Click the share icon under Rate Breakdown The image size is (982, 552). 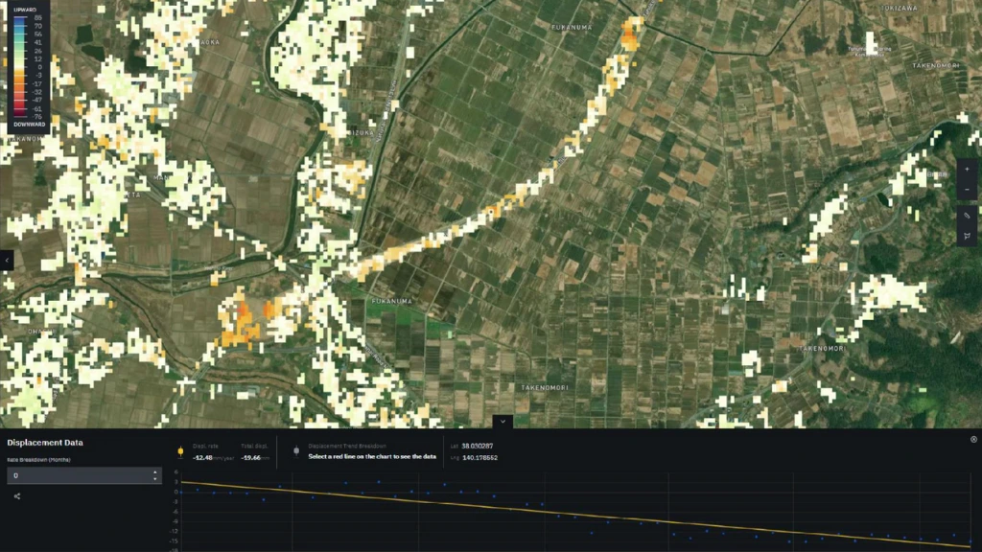tap(17, 495)
